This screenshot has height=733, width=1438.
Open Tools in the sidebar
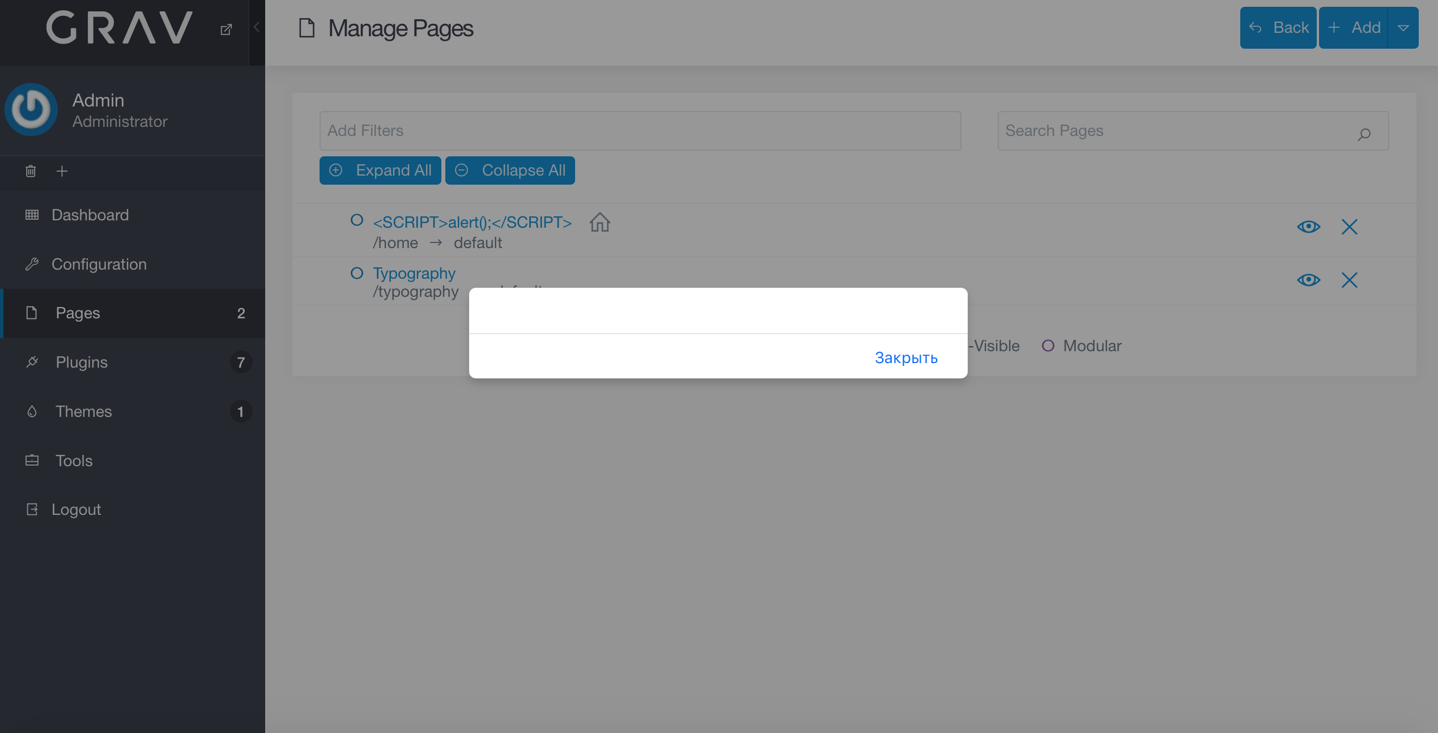click(133, 461)
